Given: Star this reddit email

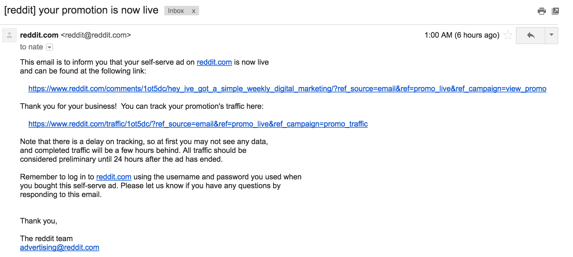Looking at the screenshot, I should [x=508, y=35].
